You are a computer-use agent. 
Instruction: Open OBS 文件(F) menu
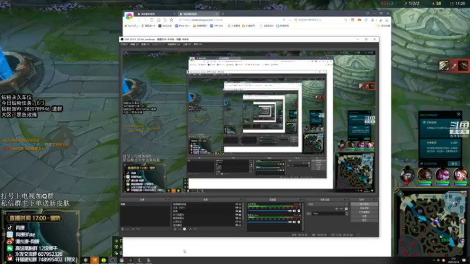124,45
